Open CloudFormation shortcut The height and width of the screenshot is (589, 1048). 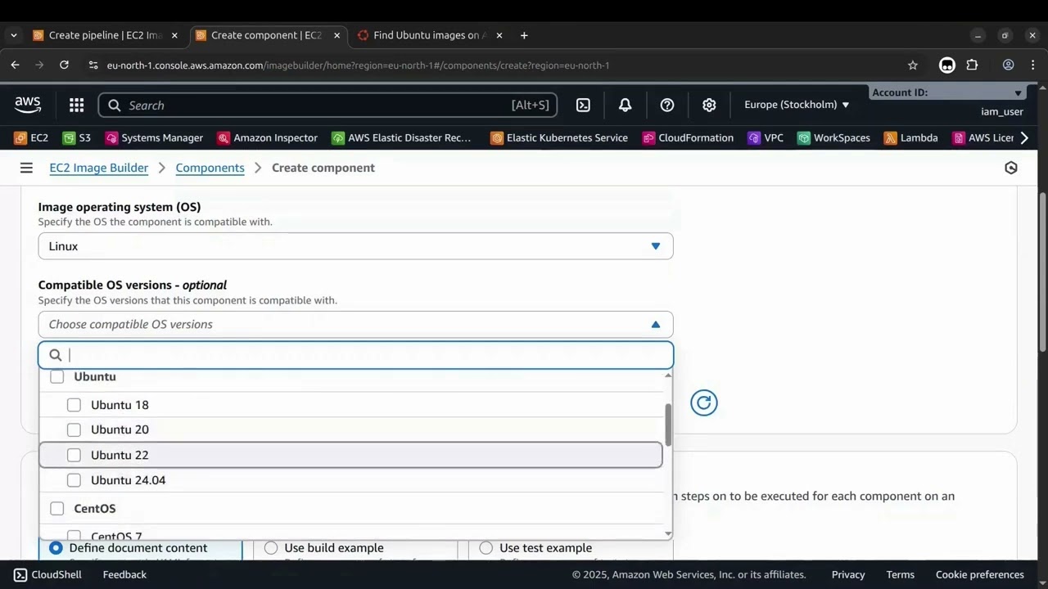pos(688,137)
